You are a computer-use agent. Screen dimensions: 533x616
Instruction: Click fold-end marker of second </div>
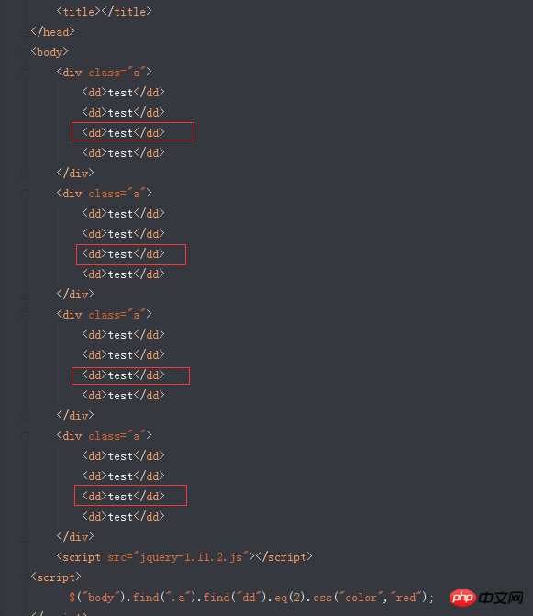click(25, 295)
